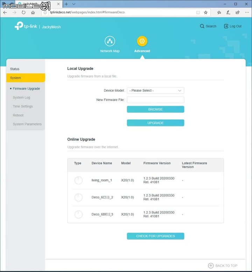
Task: Show the tab preview chevron
Action: 73,4
